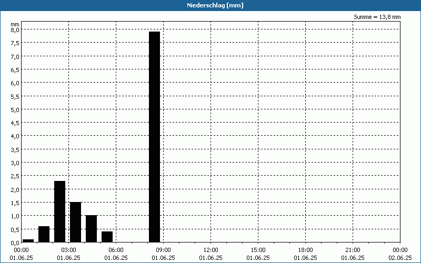Click the '21:00' time axis label
This screenshot has height=263, width=421.
353,250
